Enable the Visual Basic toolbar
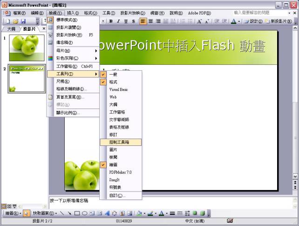 (x=121, y=89)
